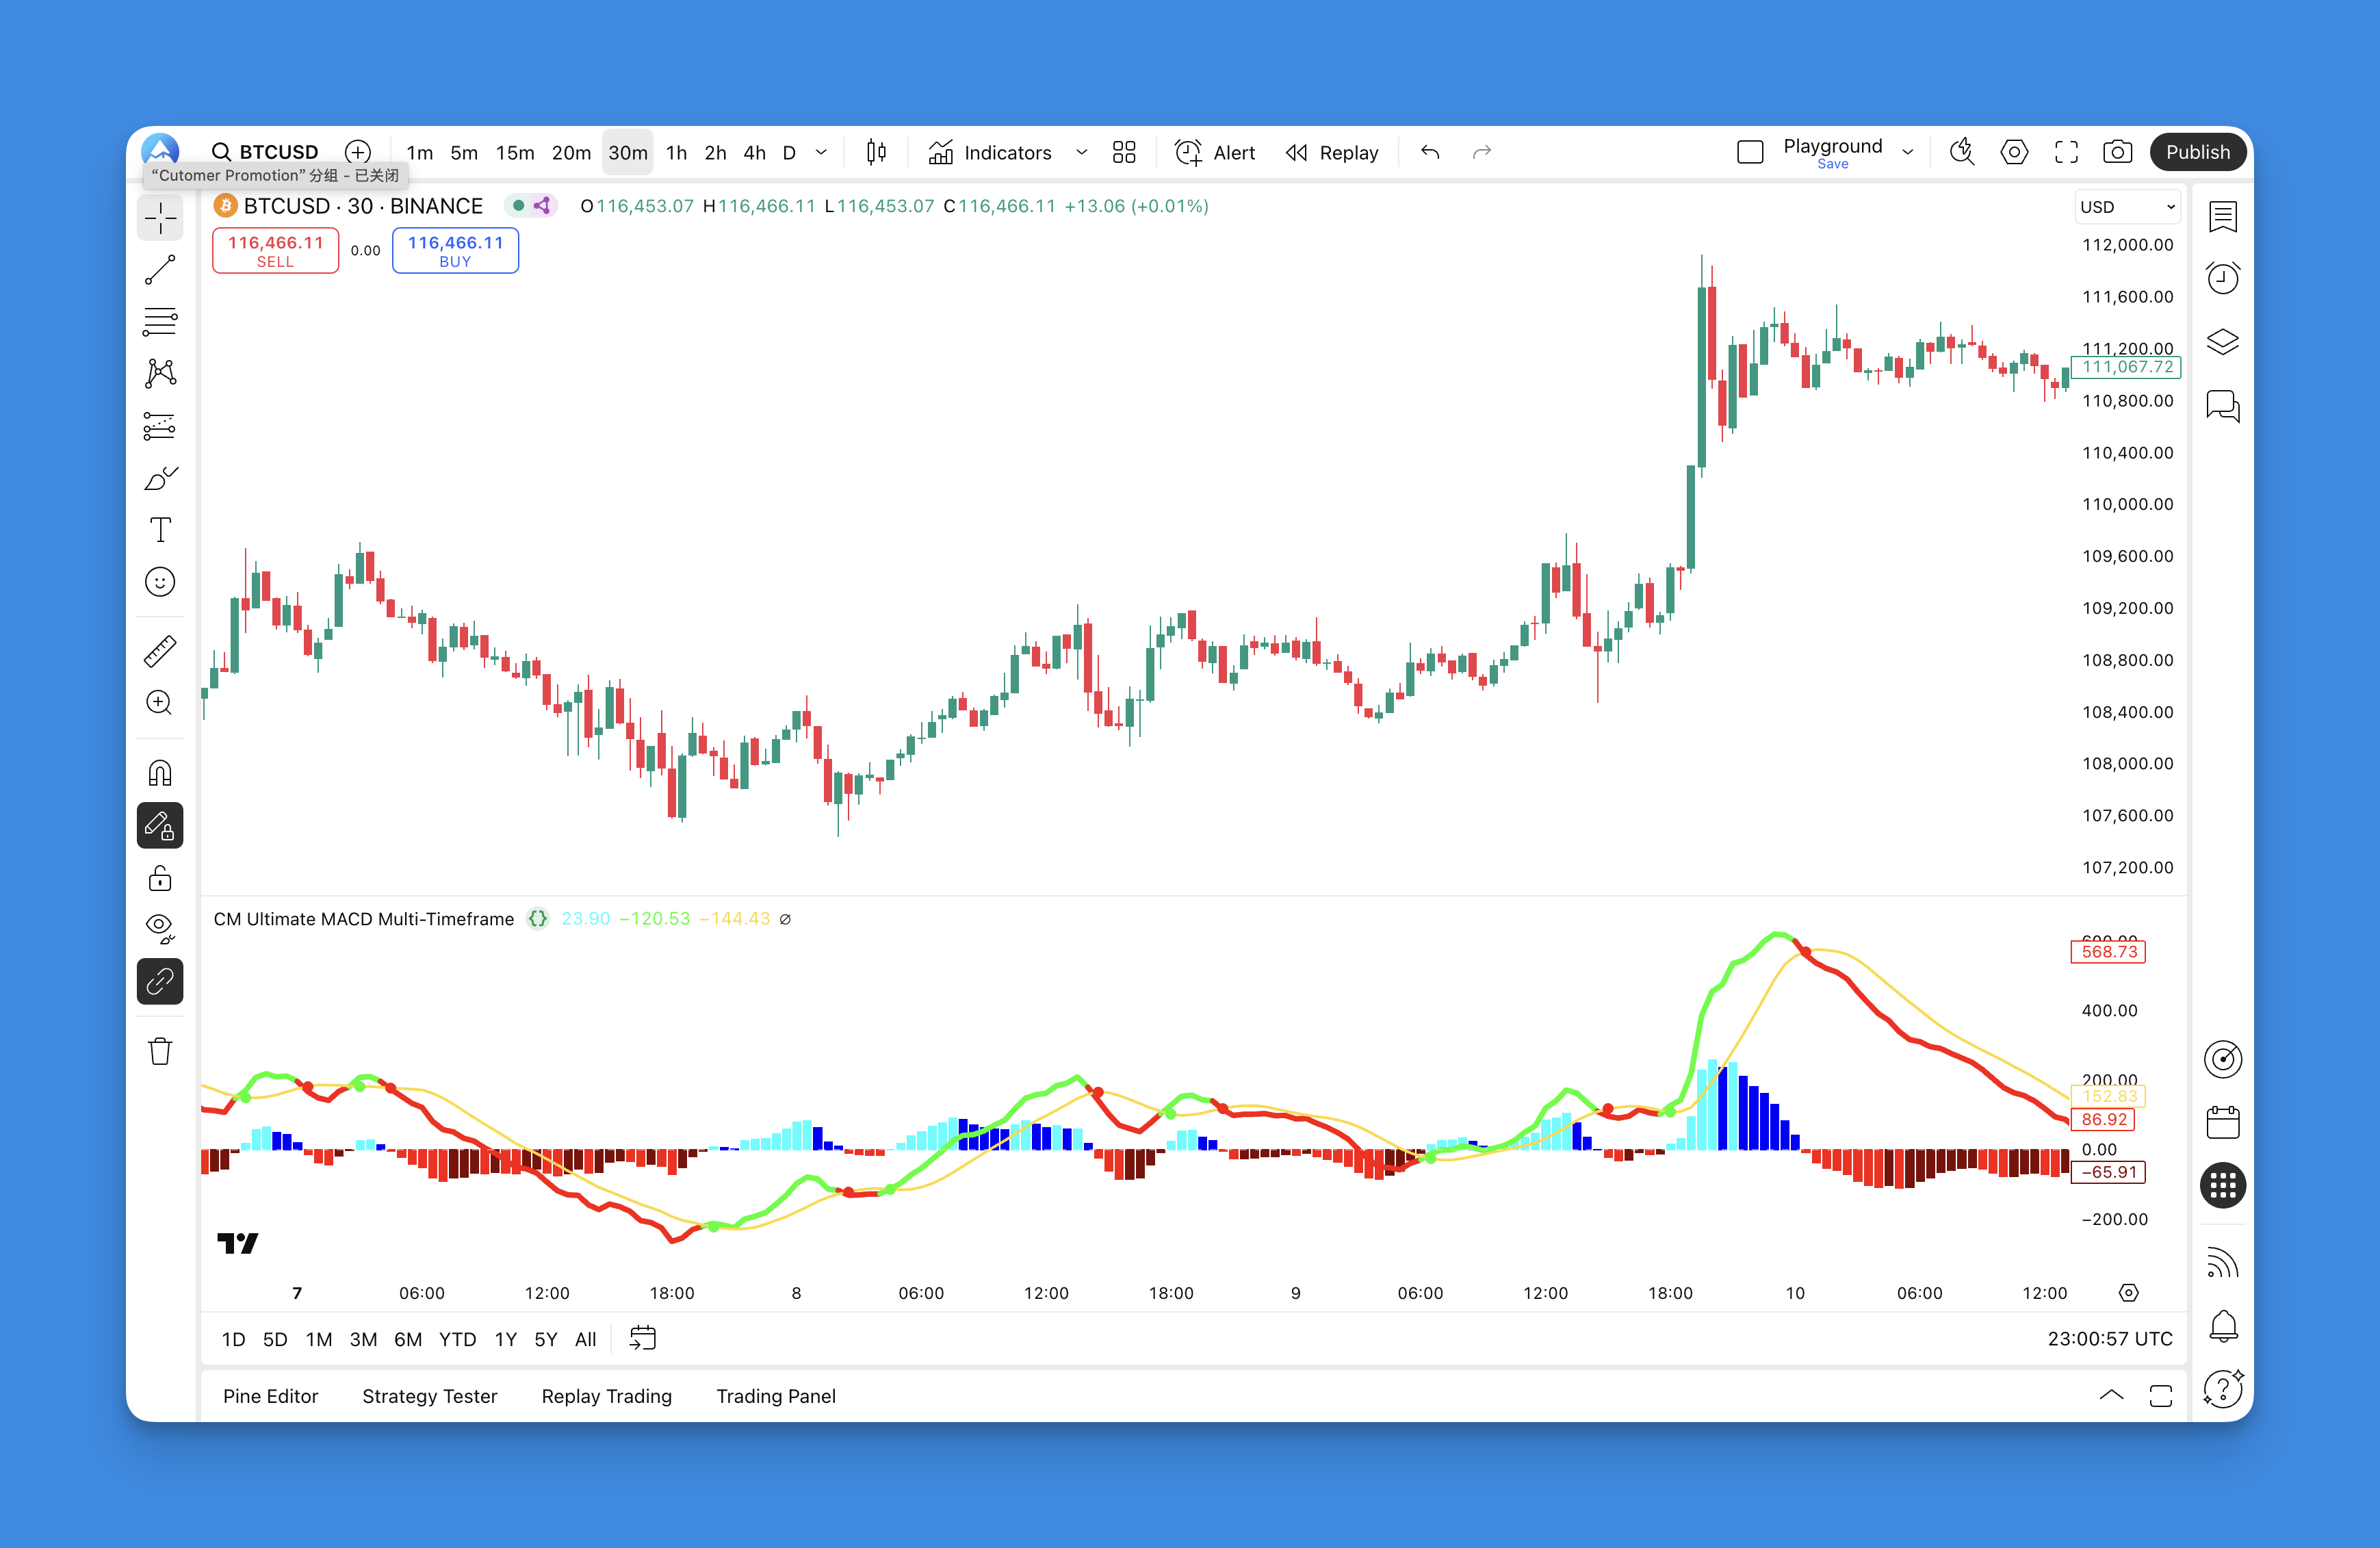Open the quick search lightning icon

pyautogui.click(x=1962, y=152)
